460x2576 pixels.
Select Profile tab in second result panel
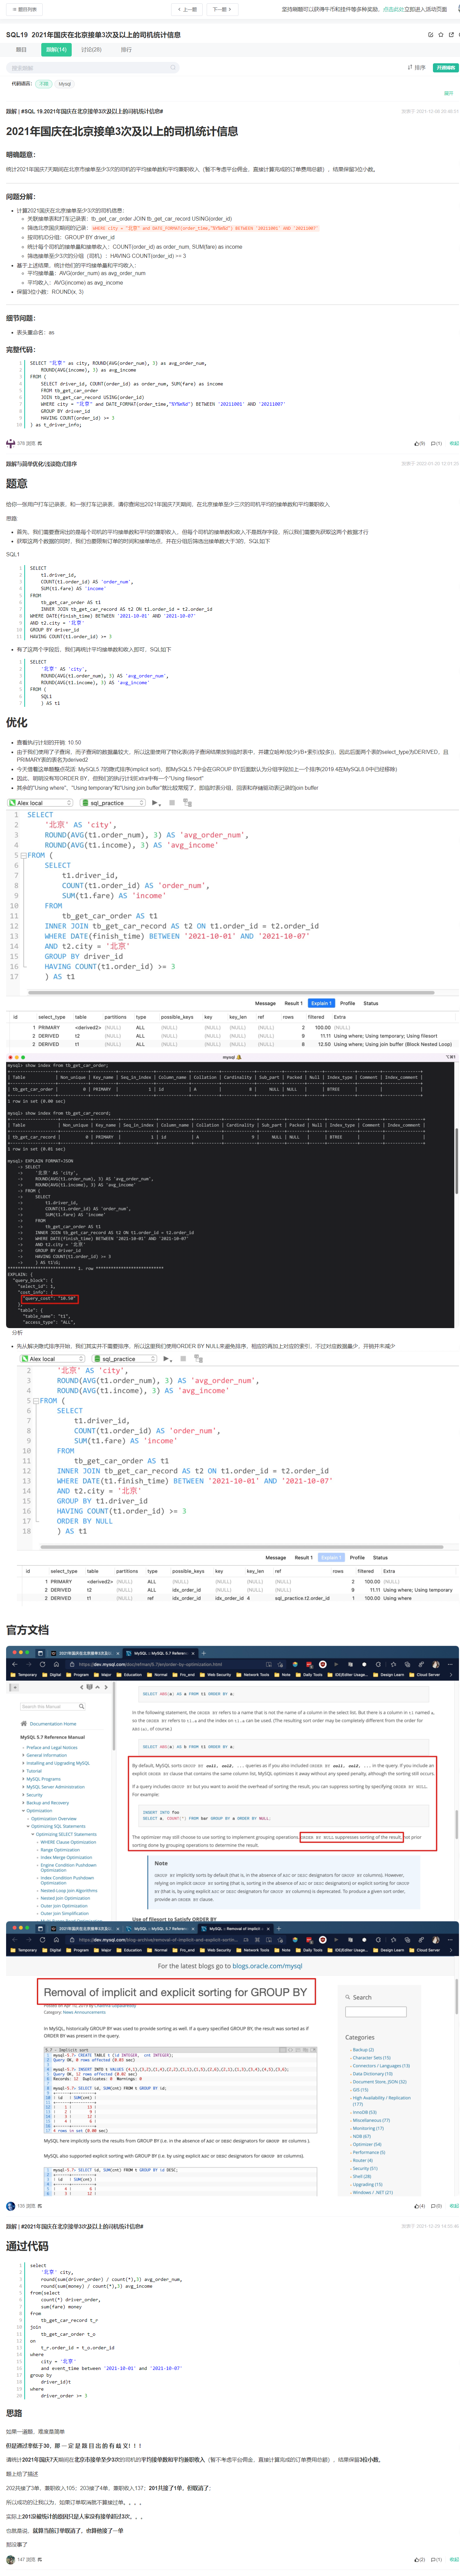pyautogui.click(x=357, y=1557)
